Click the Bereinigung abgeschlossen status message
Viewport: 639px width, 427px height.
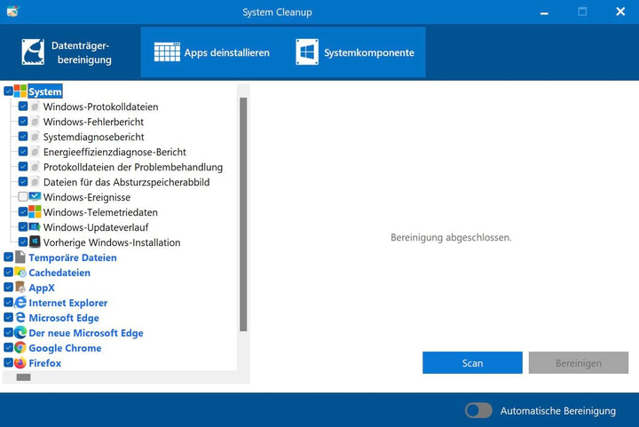451,237
